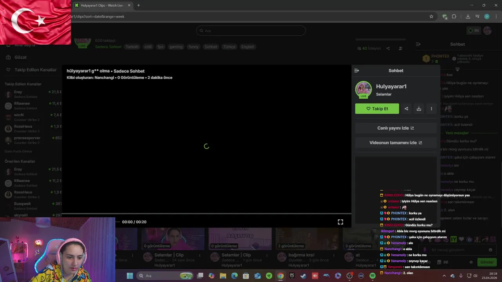Click the share icon beside Takip Et
The width and height of the screenshot is (502, 282).
click(x=406, y=109)
